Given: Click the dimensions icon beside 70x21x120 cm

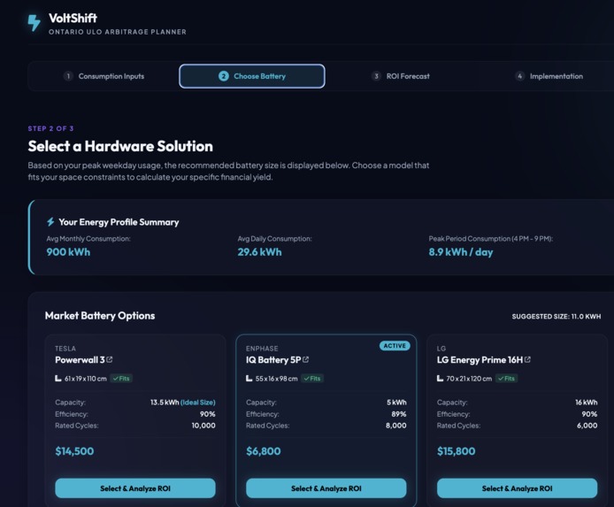Looking at the screenshot, I should tap(440, 378).
